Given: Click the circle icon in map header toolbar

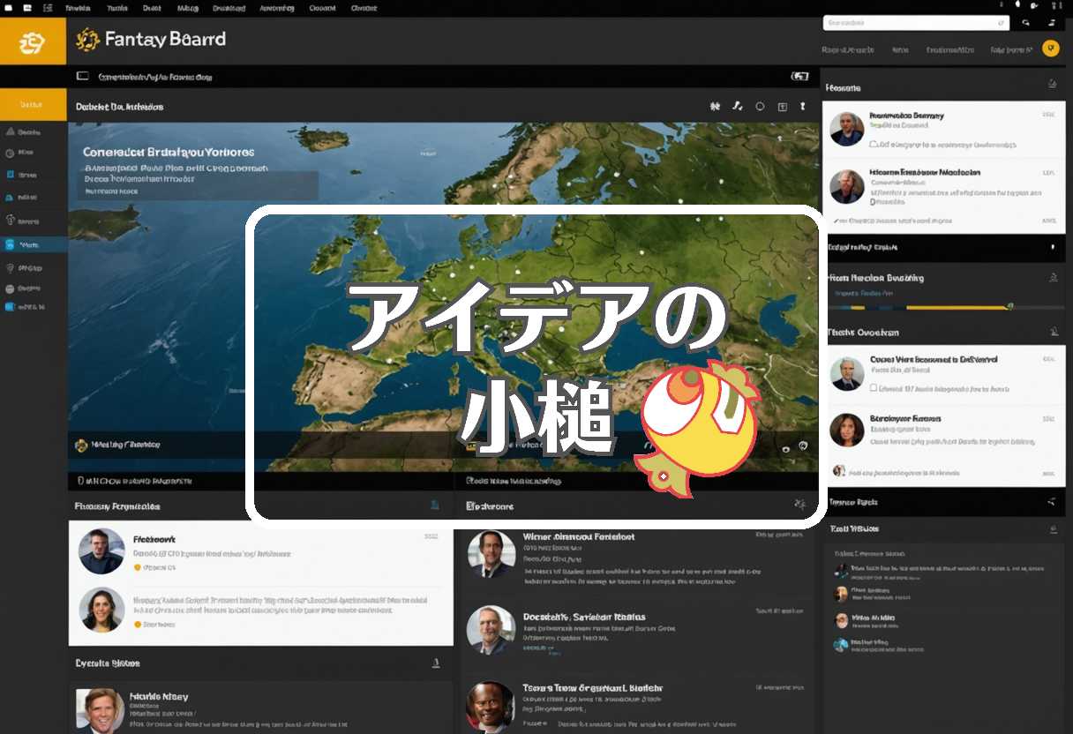Looking at the screenshot, I should click(x=760, y=107).
